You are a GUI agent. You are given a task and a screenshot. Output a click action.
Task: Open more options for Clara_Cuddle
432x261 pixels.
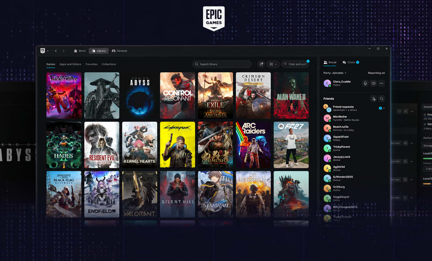381,83
